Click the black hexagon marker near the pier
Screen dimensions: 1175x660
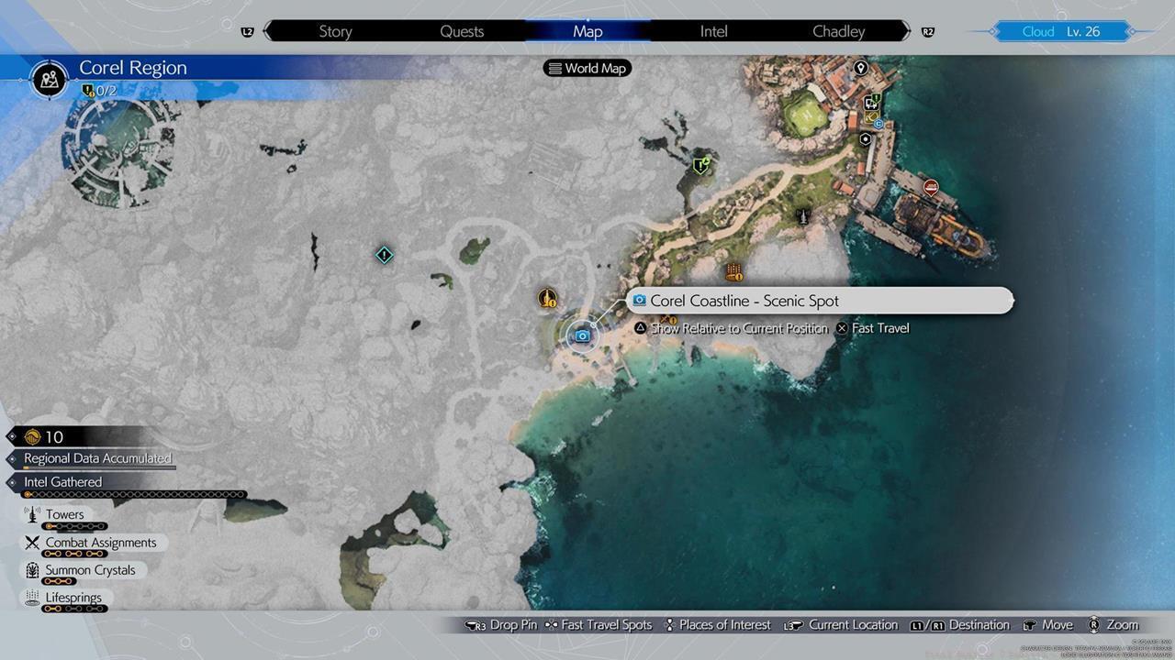click(x=865, y=139)
